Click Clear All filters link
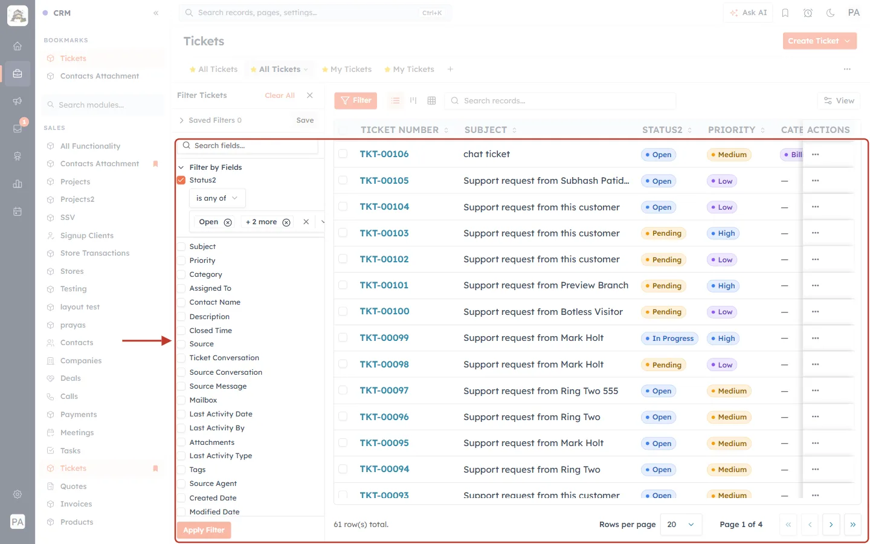 coord(280,96)
